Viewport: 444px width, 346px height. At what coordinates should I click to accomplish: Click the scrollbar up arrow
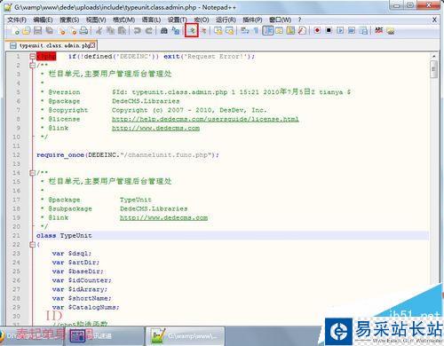(433, 56)
